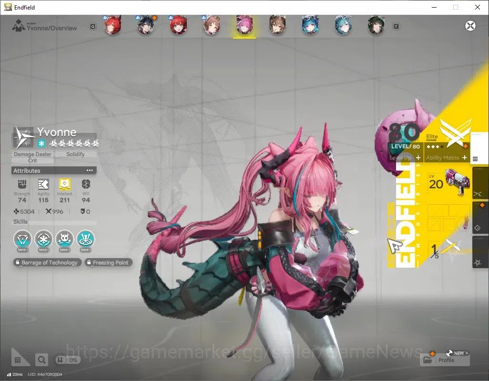Screen dimensions: 489x381
Task: Open the first skill triangle icon
Action: point(22,239)
